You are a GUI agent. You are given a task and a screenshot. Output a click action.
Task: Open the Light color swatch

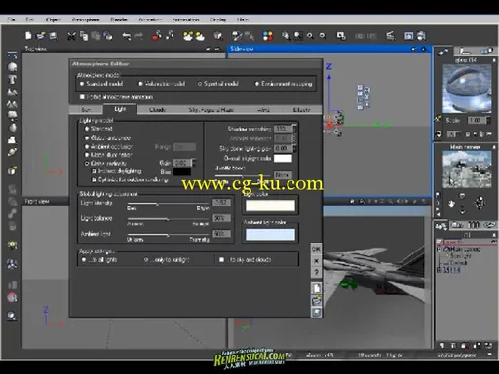[270, 206]
